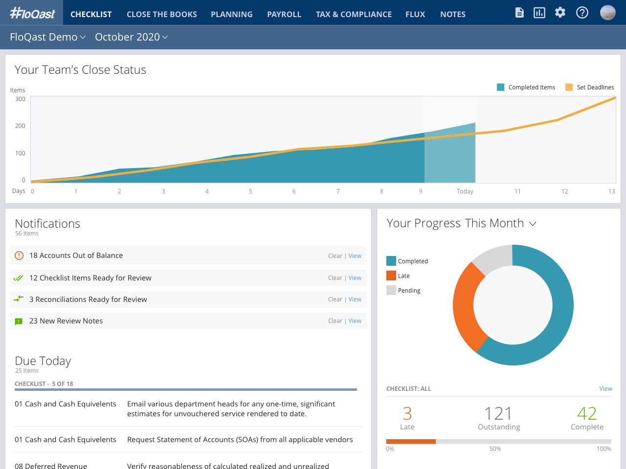
Task: View 12 Checklist Items Ready for Review
Action: pos(355,278)
